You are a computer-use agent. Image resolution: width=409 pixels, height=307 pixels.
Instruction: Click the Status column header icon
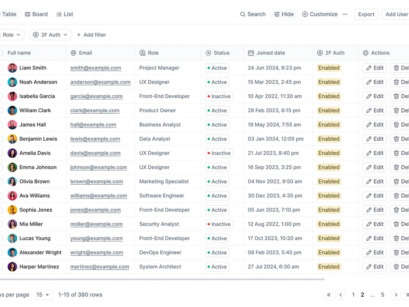pyautogui.click(x=208, y=53)
